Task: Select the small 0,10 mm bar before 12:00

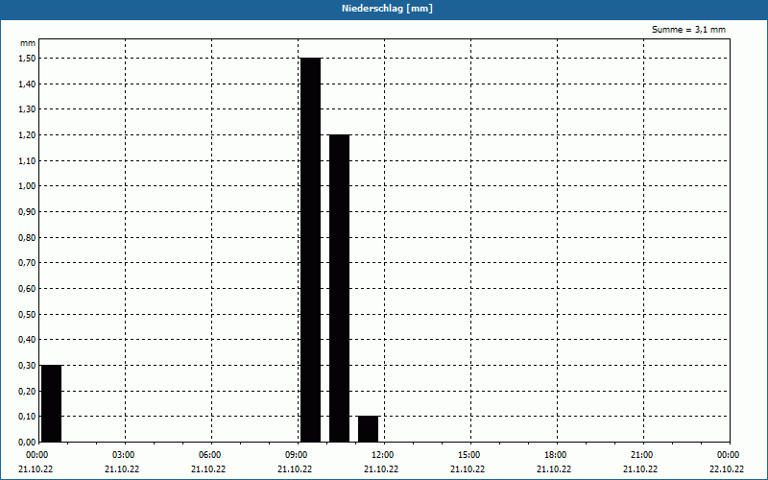Action: coord(369,429)
